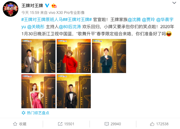Click the star icon to favorite post
The height and width of the screenshot is (129, 180).
(x=15, y=124)
